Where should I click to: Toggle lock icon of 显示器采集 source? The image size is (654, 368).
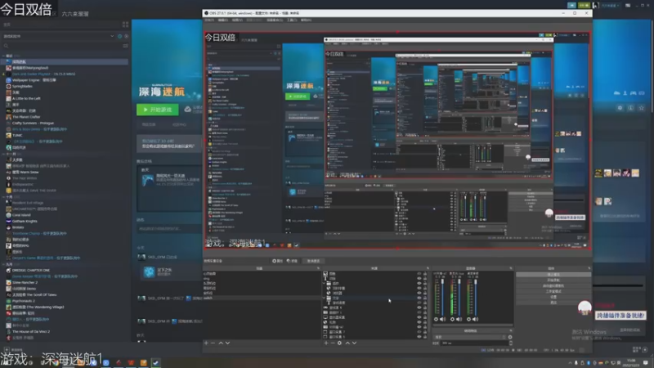(425, 317)
